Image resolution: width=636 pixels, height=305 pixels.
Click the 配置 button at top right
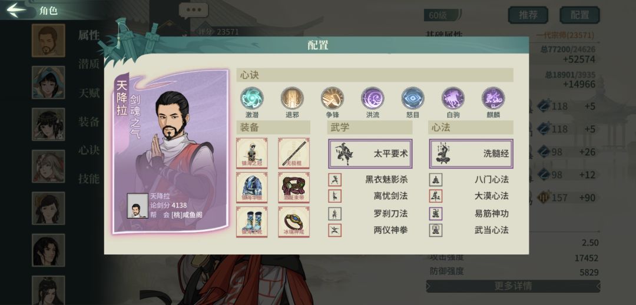pos(579,15)
